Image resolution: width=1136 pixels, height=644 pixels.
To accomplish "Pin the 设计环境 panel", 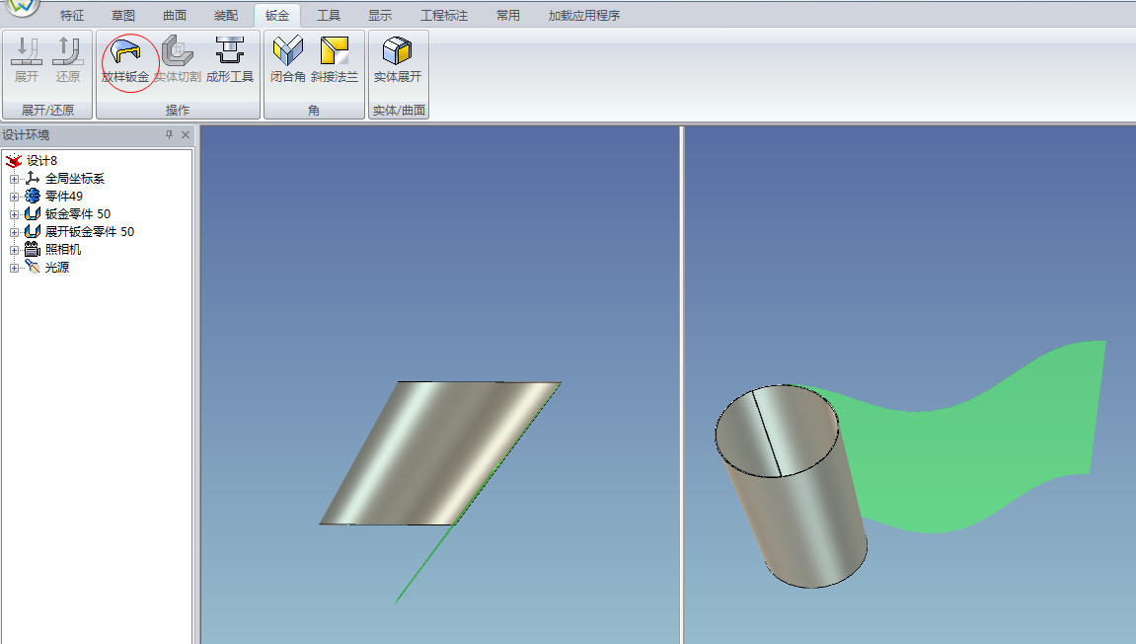I will [169, 135].
